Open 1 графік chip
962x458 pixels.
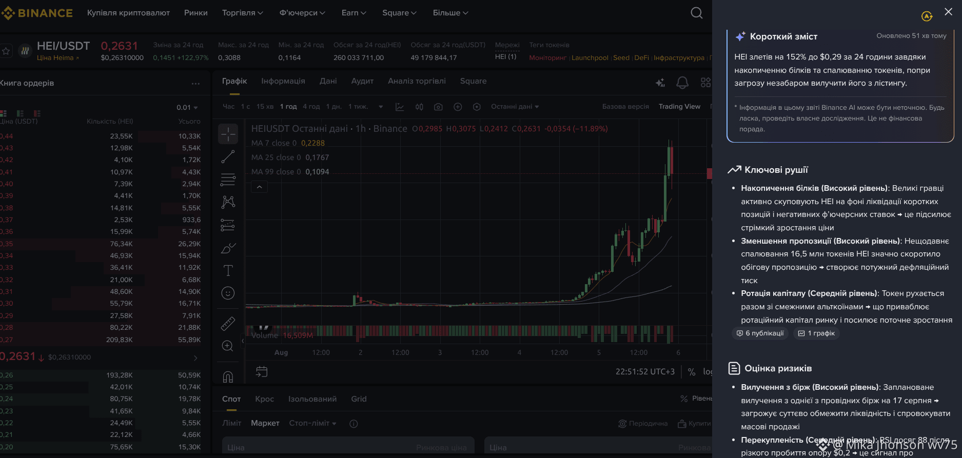816,333
